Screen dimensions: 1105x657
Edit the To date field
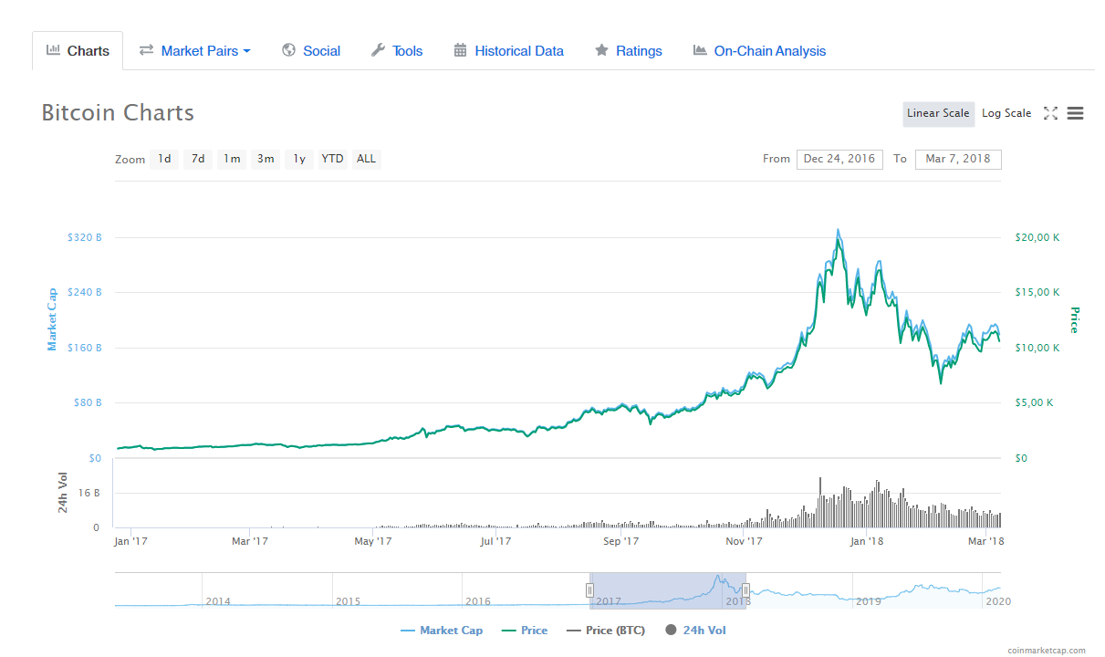(958, 159)
